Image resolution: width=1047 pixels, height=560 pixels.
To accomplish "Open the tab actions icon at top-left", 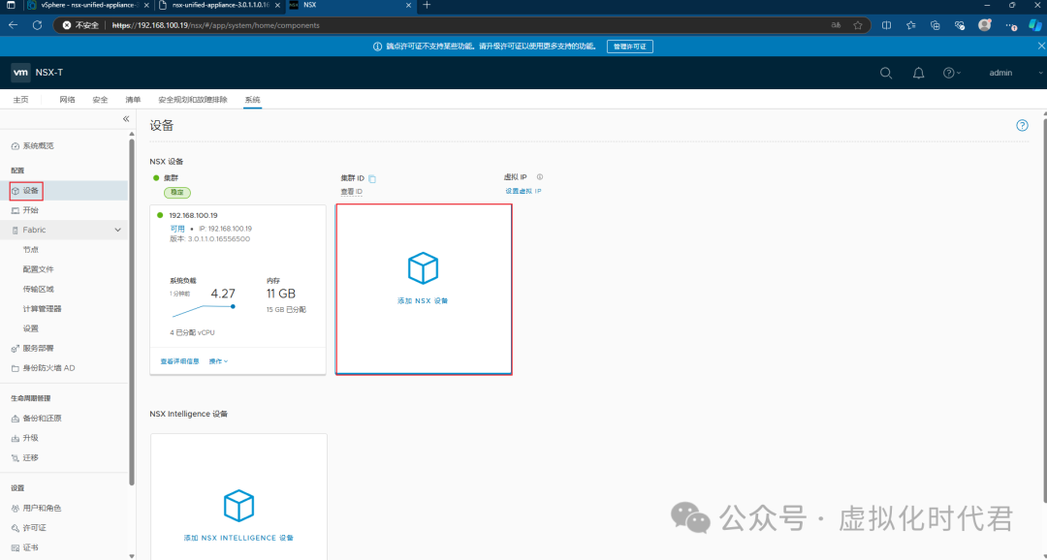I will 10,6.
